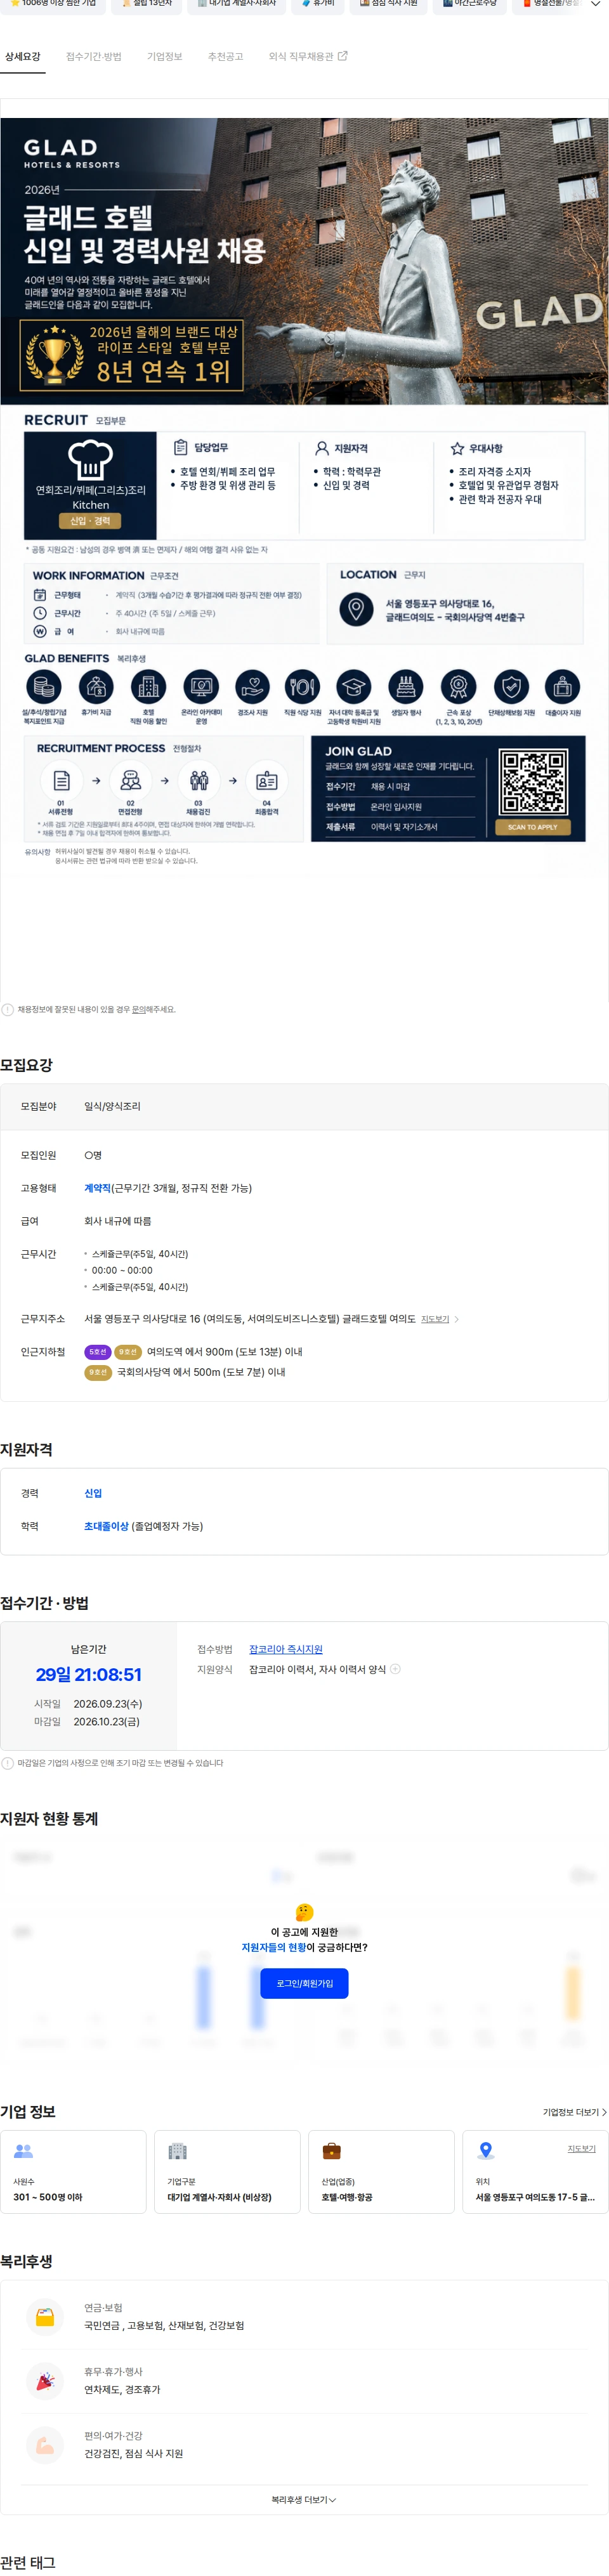Click the 5호선 subway badge

[97, 1352]
